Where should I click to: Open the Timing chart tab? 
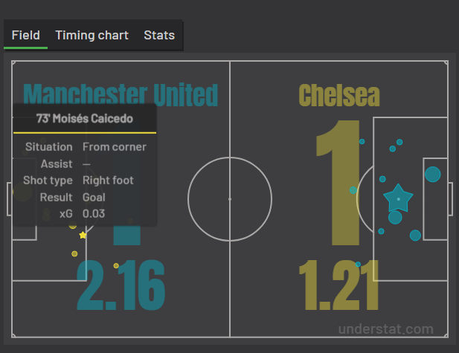pyautogui.click(x=92, y=36)
